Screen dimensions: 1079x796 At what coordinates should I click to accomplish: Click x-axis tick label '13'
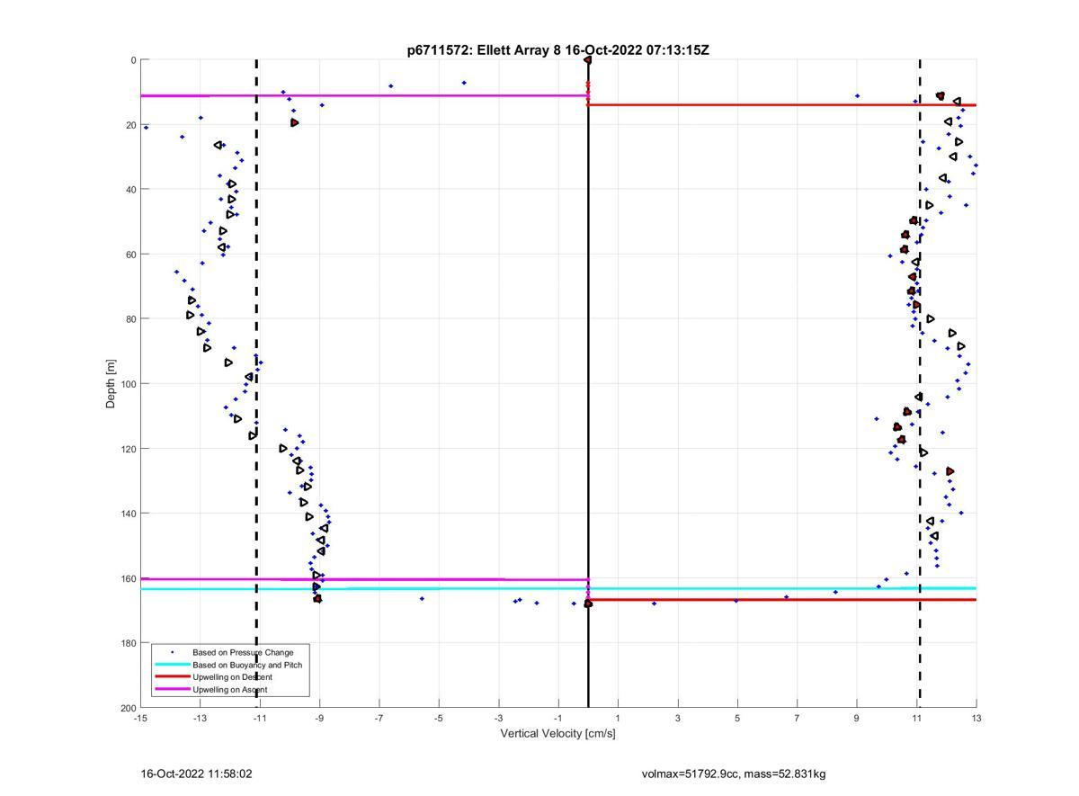976,719
